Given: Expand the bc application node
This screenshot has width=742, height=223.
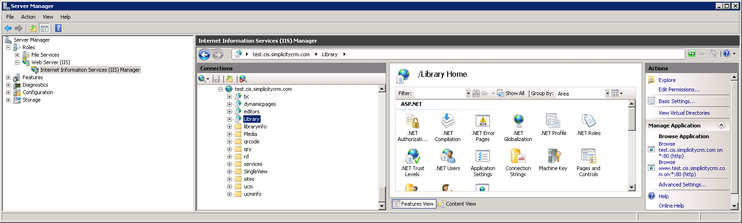Looking at the screenshot, I should pyautogui.click(x=229, y=97).
